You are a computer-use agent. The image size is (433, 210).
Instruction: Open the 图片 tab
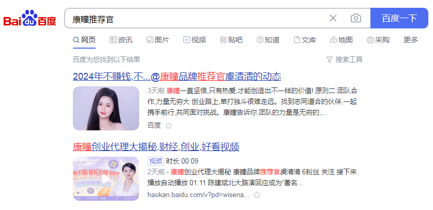click(158, 40)
